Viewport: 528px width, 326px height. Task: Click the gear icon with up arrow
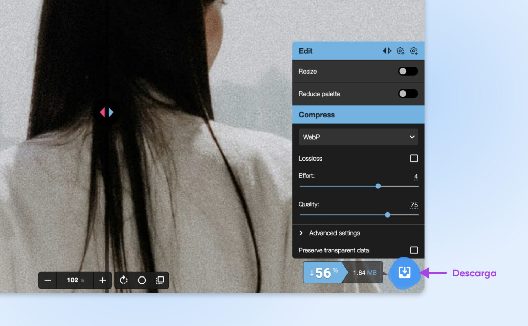tap(400, 51)
